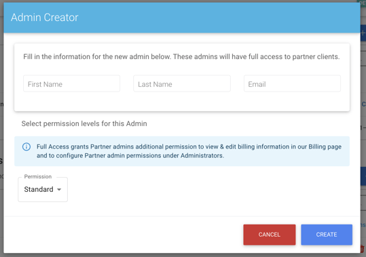Focus the Last Name field
366x257 pixels.
pos(182,84)
